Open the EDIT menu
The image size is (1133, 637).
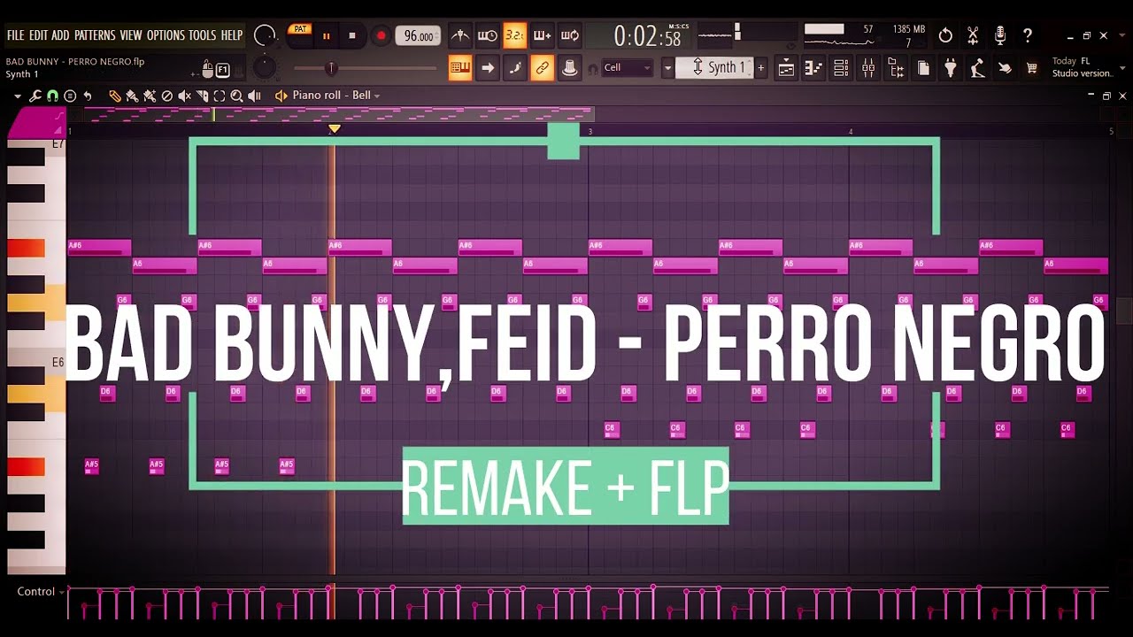(x=38, y=35)
